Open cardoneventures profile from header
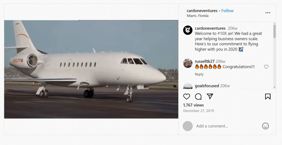 point(202,10)
